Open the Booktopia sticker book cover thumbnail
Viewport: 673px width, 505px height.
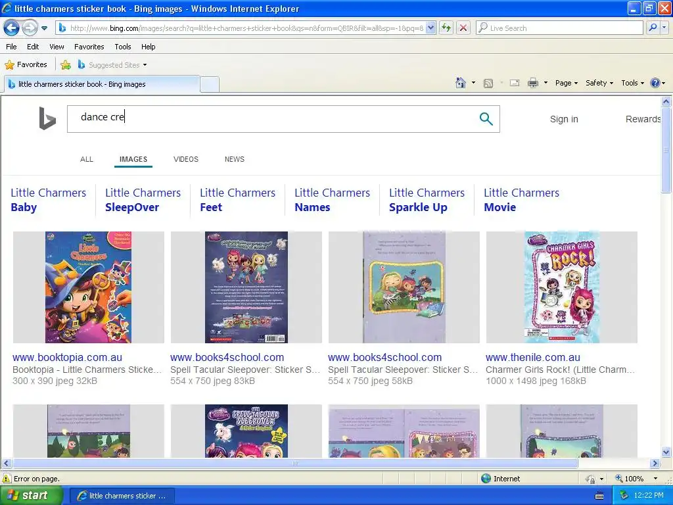coord(89,287)
